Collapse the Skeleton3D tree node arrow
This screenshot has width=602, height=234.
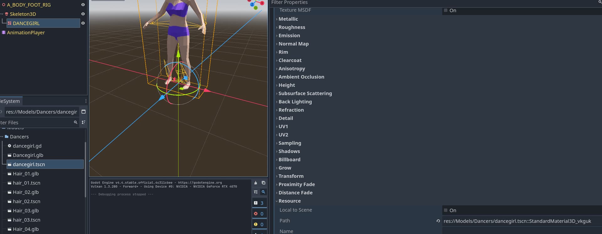pyautogui.click(x=2, y=14)
